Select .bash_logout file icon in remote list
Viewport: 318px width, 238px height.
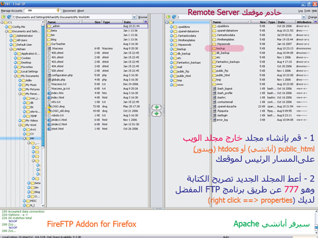tap(214, 89)
